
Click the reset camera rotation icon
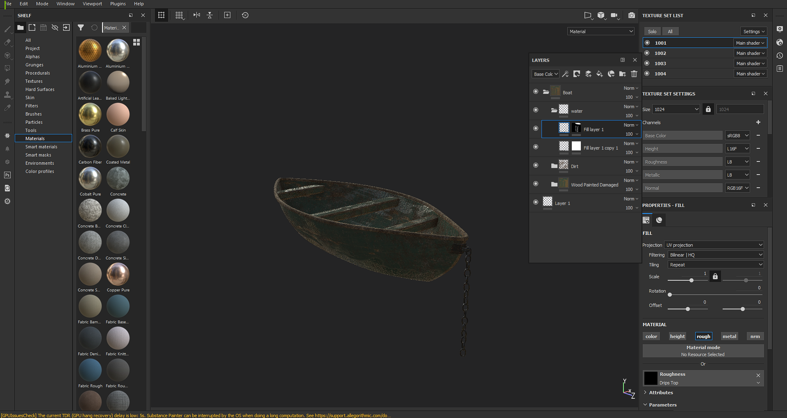coord(245,15)
